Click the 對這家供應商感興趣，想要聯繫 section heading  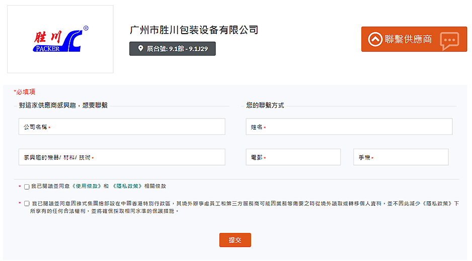coord(63,105)
